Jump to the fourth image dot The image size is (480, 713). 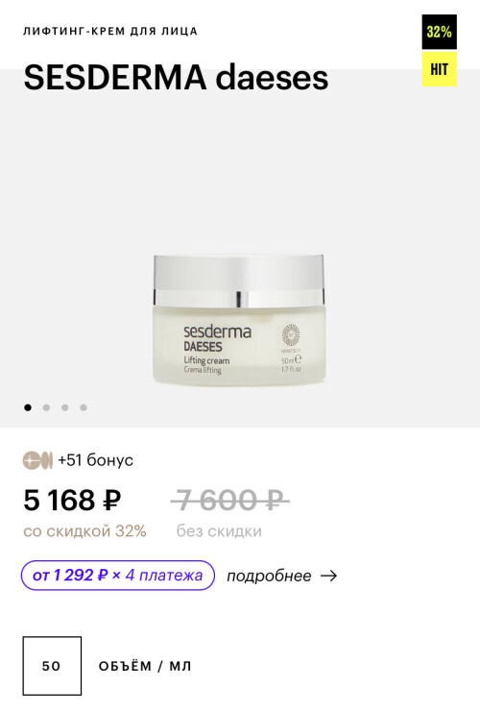click(84, 407)
